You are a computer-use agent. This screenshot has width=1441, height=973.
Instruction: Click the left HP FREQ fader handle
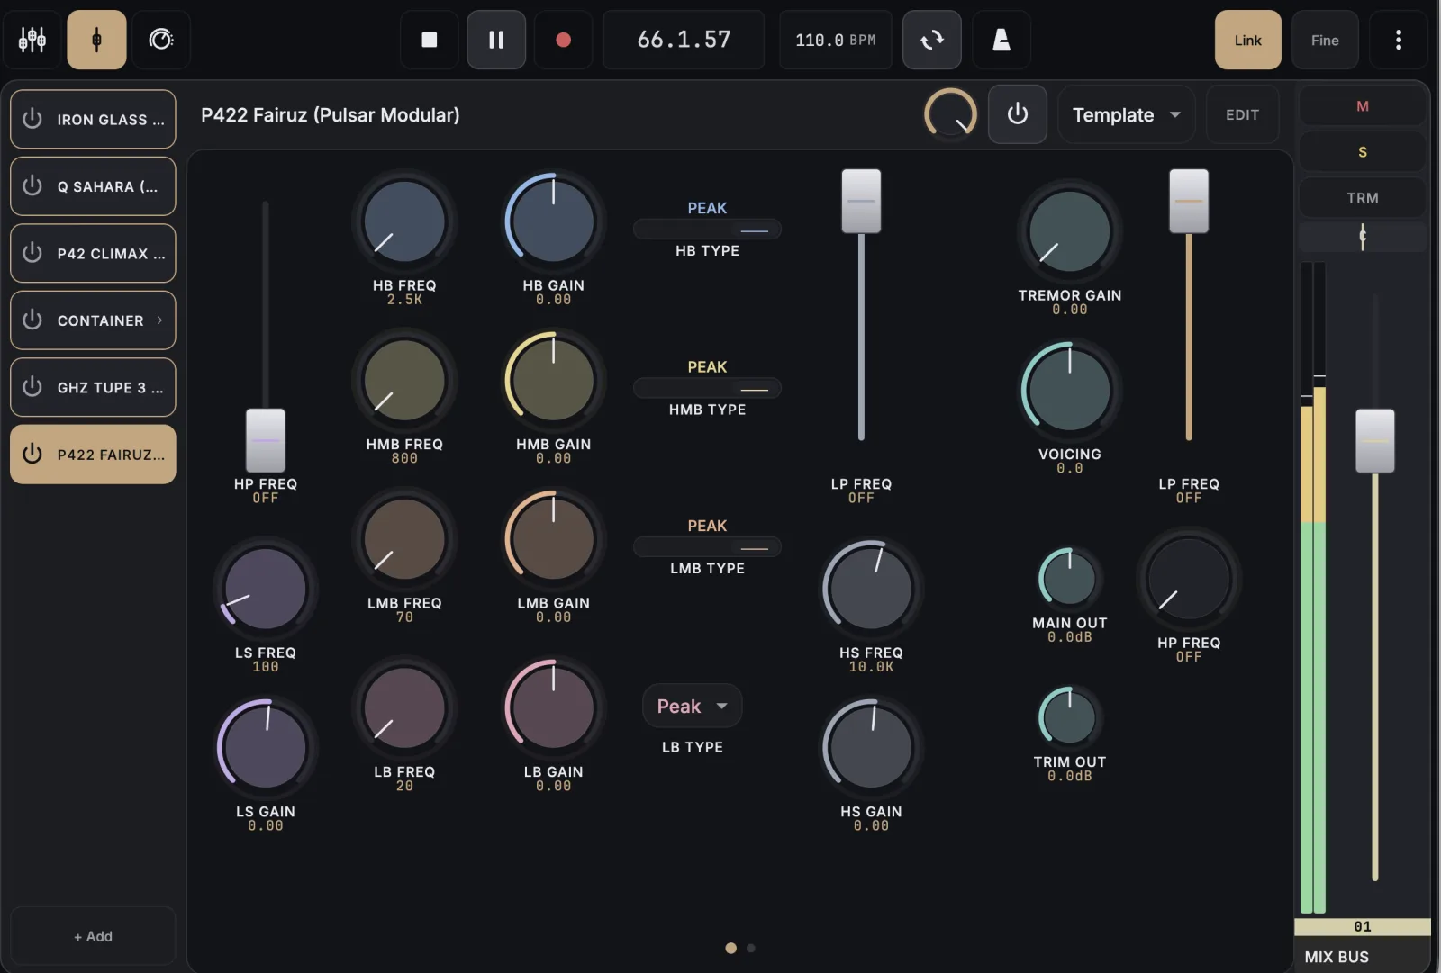[x=266, y=440]
